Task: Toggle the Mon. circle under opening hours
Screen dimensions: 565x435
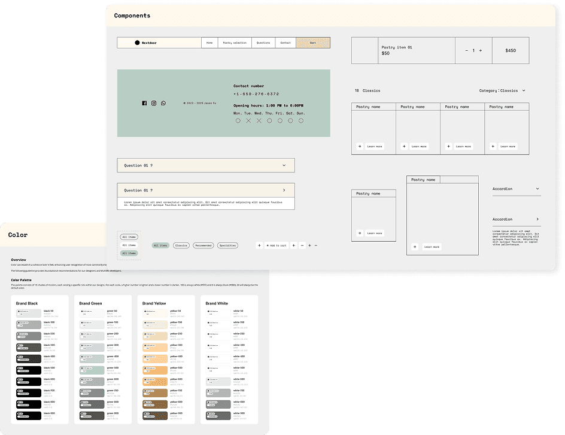Action: pos(238,121)
